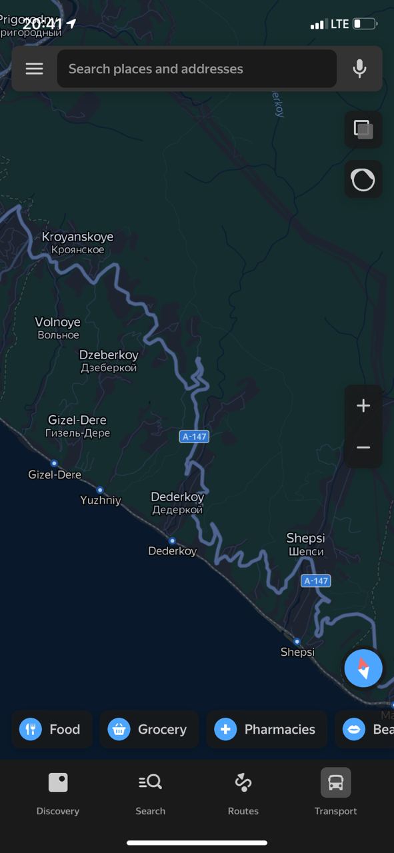Select the Pharmacies category chip
This screenshot has width=394, height=853.
point(267,729)
